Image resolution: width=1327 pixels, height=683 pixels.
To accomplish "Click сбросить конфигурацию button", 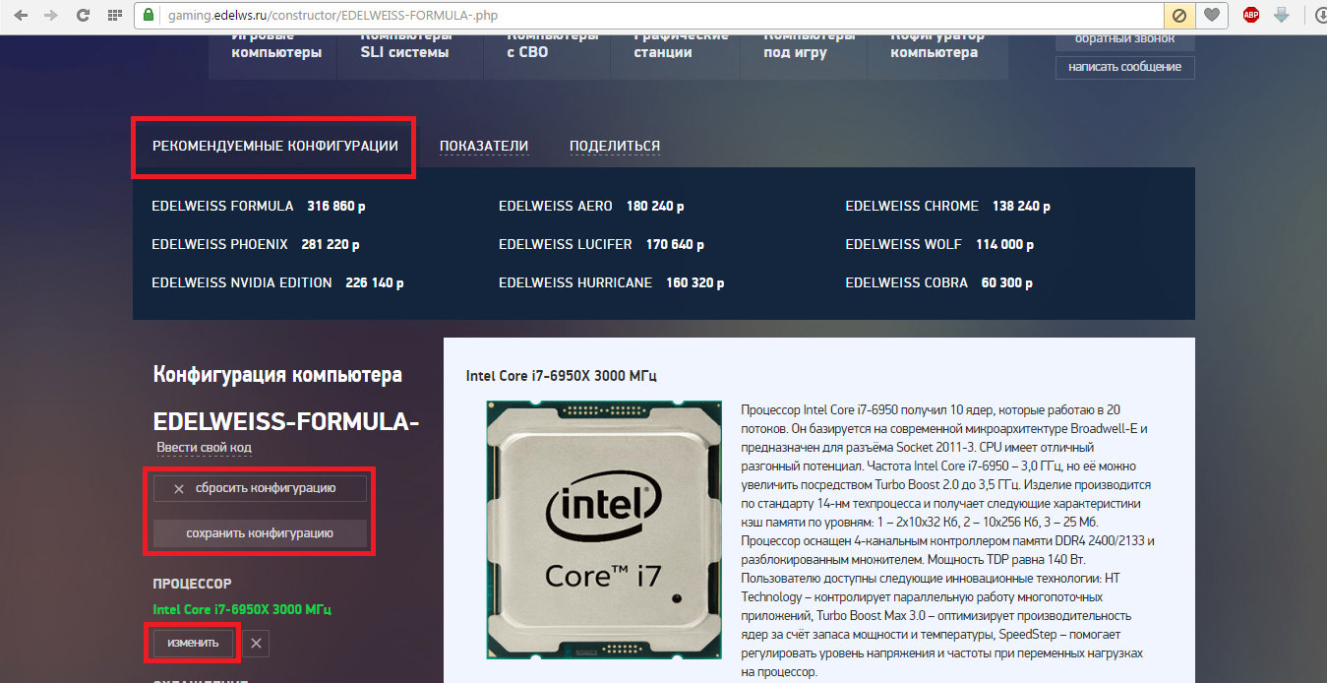I will click(260, 488).
